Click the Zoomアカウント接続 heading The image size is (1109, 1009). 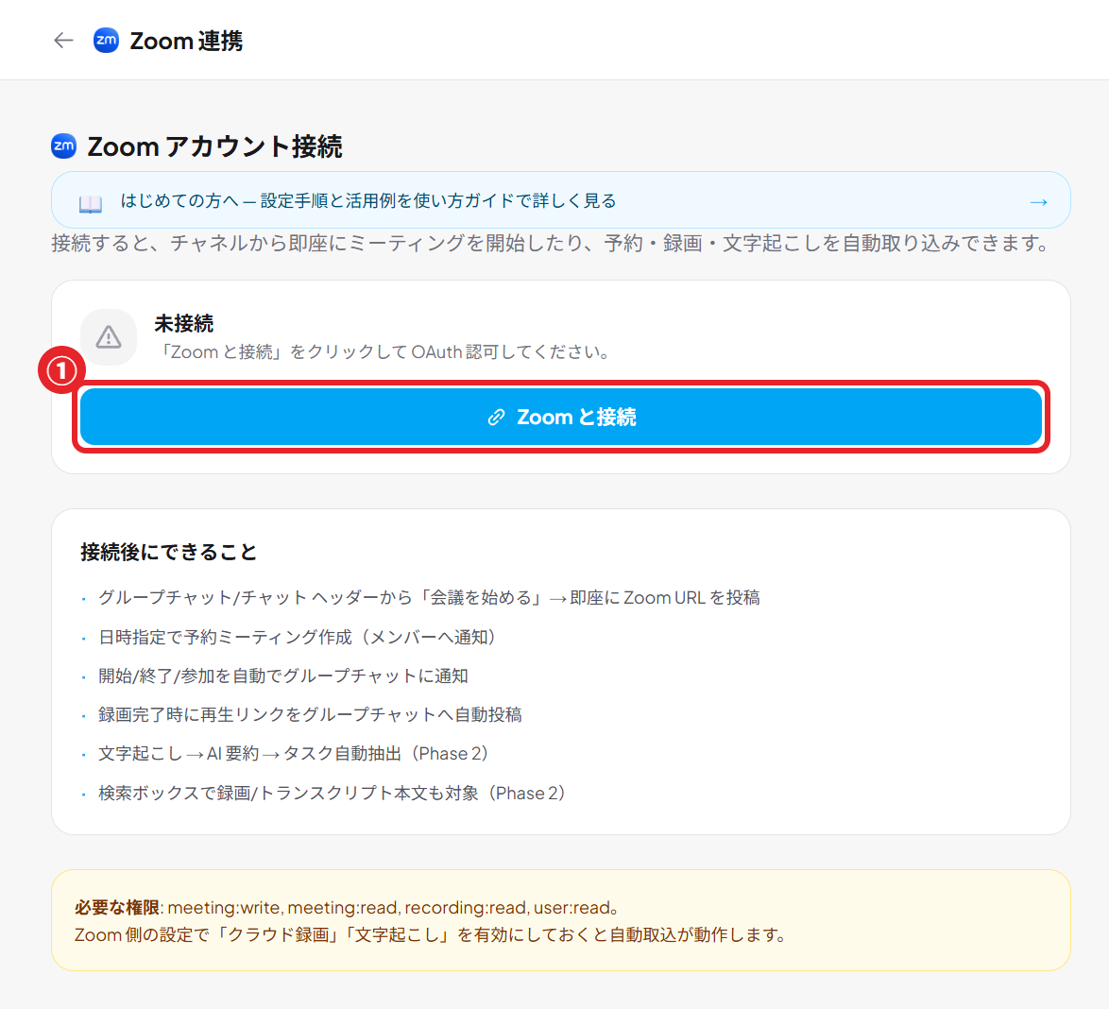pyautogui.click(x=214, y=146)
